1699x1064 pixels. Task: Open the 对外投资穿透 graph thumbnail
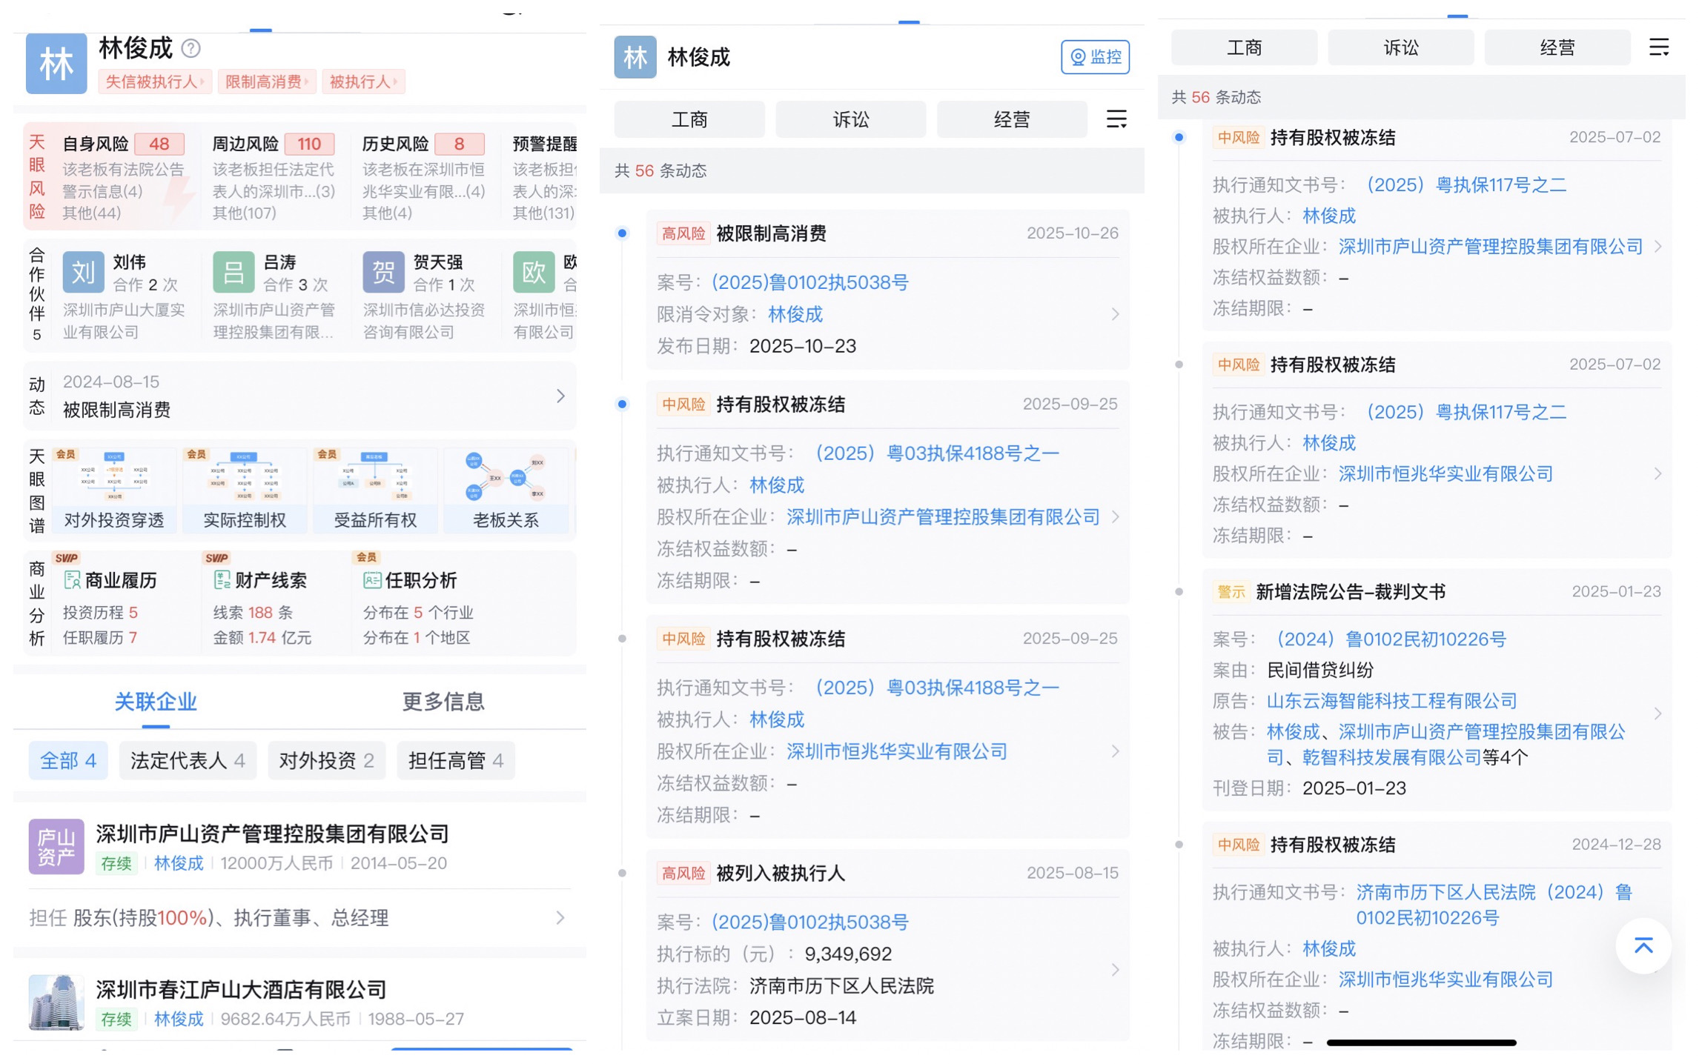pos(114,489)
